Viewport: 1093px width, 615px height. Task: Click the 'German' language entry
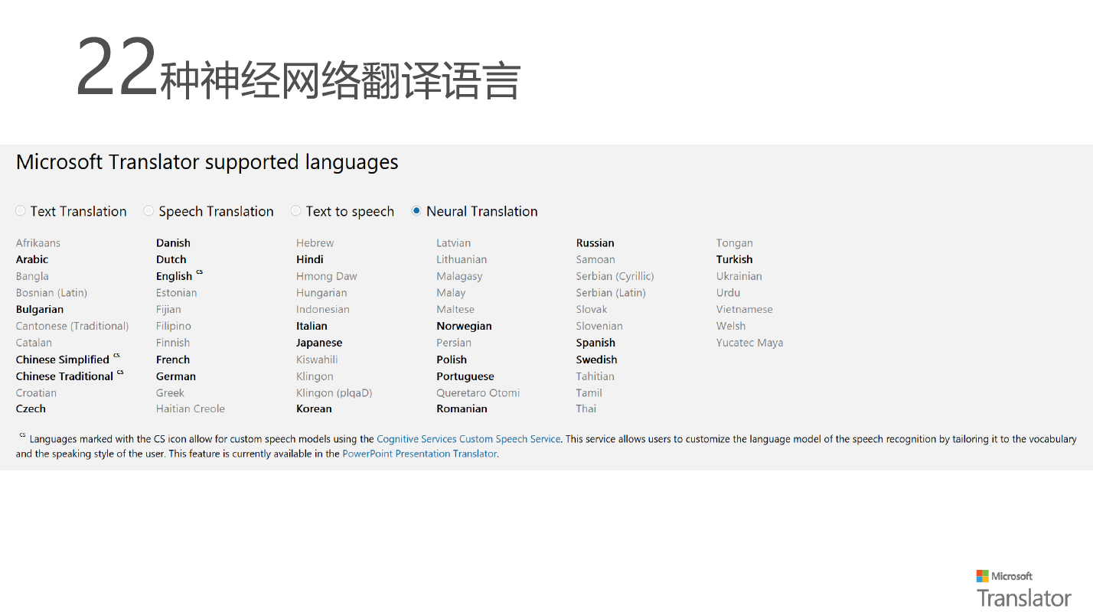176,376
